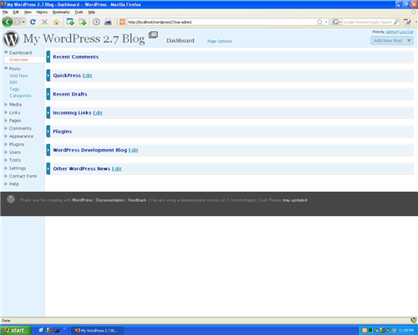418x335 pixels.
Task: Open the History clock icon
Action: (96, 22)
